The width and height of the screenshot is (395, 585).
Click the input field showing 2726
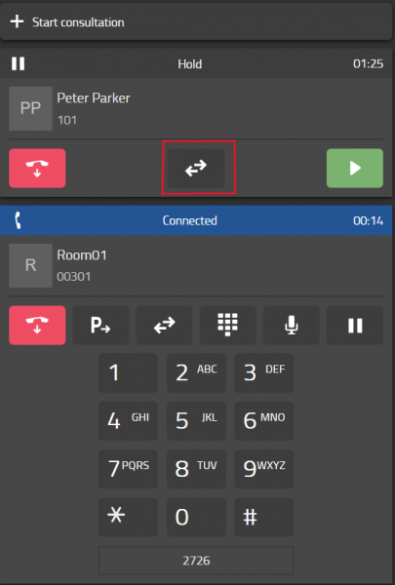(x=196, y=561)
